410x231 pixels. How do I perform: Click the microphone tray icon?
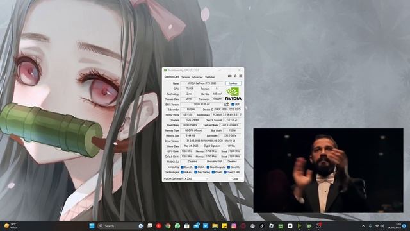pos(370,226)
